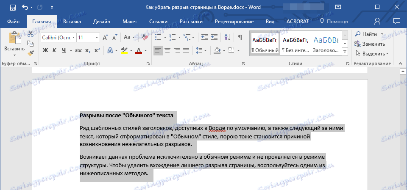
Task: Click the Помощн search box with lightbulb
Action: pyautogui.click(x=334, y=22)
